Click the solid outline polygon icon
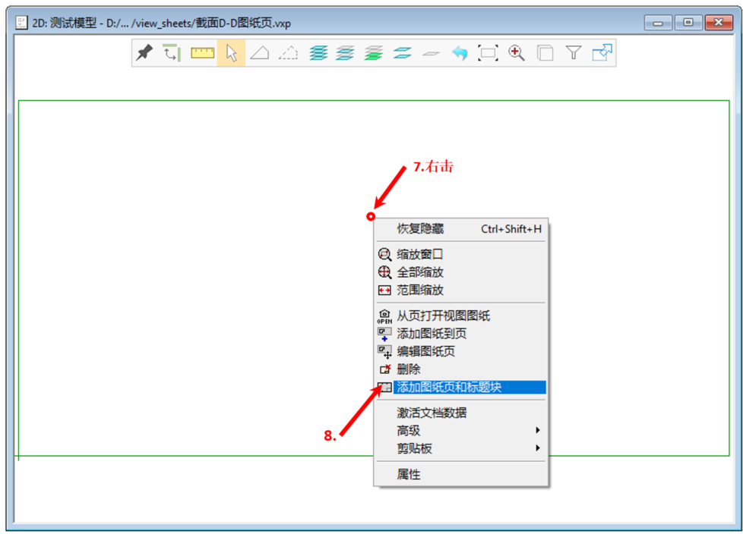This screenshot has height=537, width=743. [x=260, y=52]
